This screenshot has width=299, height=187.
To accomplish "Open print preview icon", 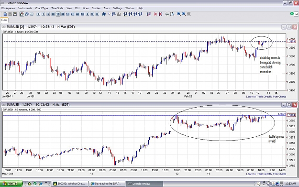I will coord(172,14).
